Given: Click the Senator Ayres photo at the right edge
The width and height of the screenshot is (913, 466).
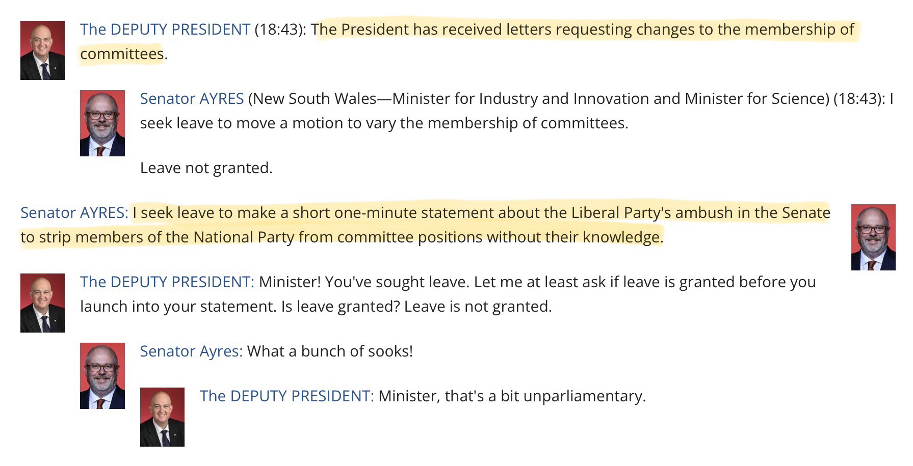Looking at the screenshot, I should click(x=873, y=237).
